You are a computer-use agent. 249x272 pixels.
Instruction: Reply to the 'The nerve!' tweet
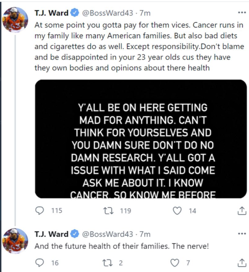[40, 263]
